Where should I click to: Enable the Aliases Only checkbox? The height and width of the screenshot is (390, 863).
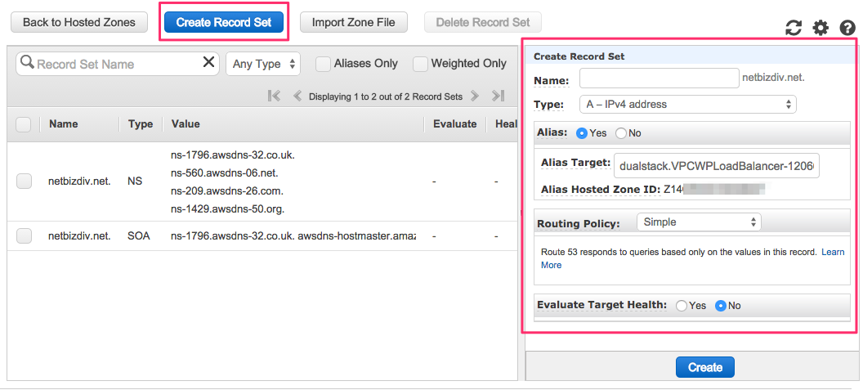click(324, 64)
